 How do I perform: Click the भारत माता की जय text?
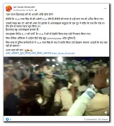click(15, 50)
